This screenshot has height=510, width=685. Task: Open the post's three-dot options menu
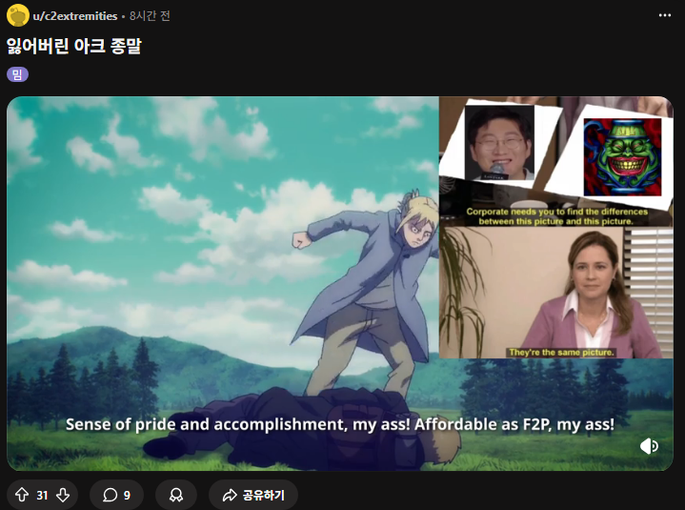pyautogui.click(x=664, y=15)
